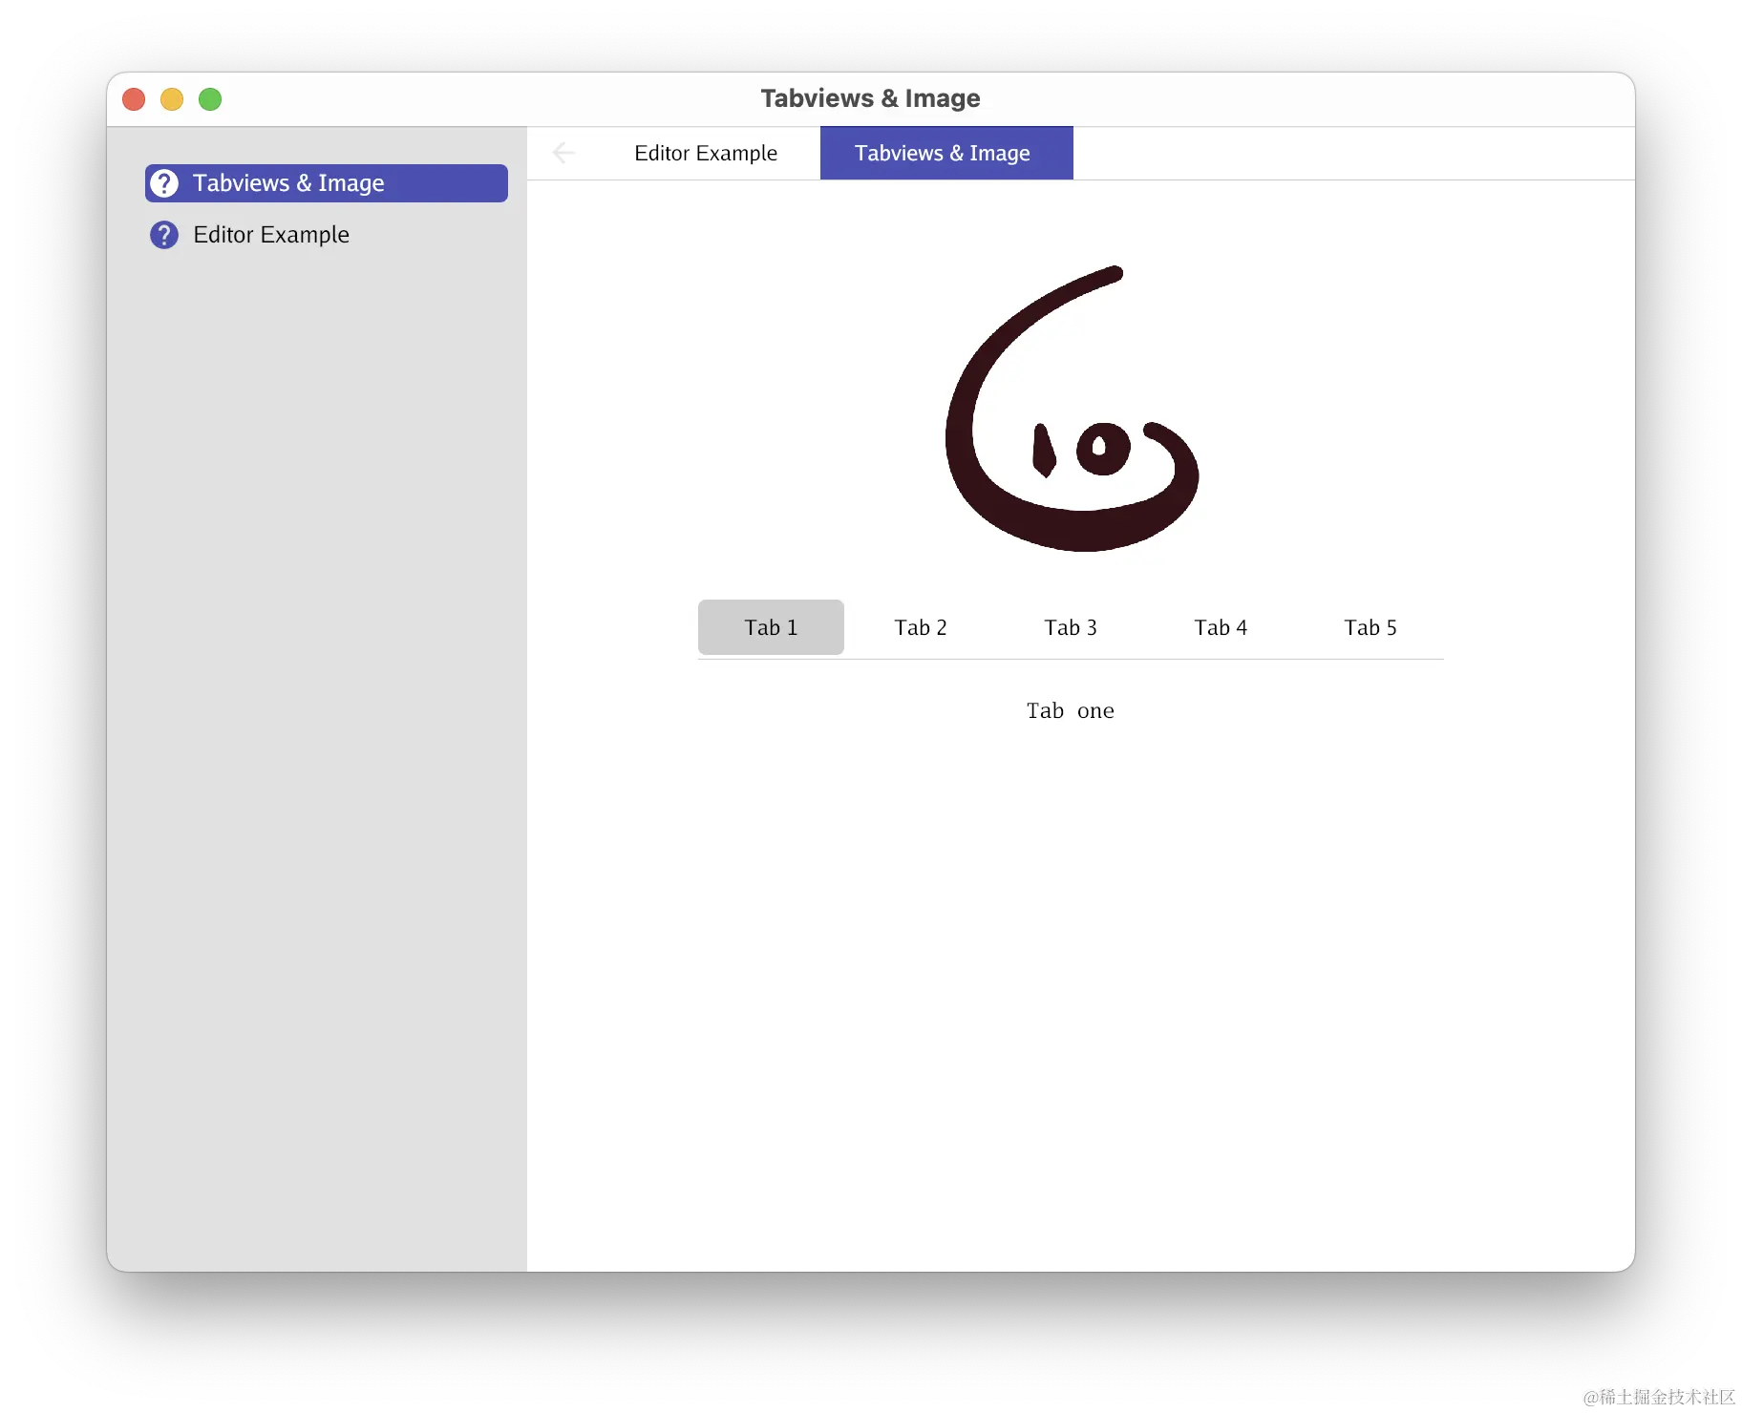Select Tab 1
The height and width of the screenshot is (1413, 1742).
coord(771,627)
